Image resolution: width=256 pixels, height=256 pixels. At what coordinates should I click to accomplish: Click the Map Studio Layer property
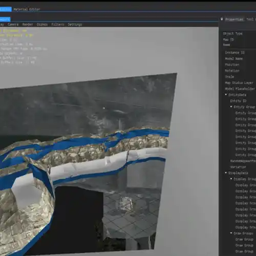point(239,83)
